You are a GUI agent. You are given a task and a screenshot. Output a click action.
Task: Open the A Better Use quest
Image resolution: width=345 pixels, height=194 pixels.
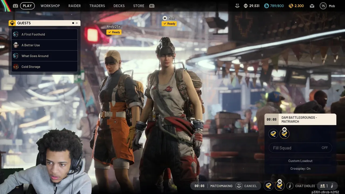tap(44, 45)
